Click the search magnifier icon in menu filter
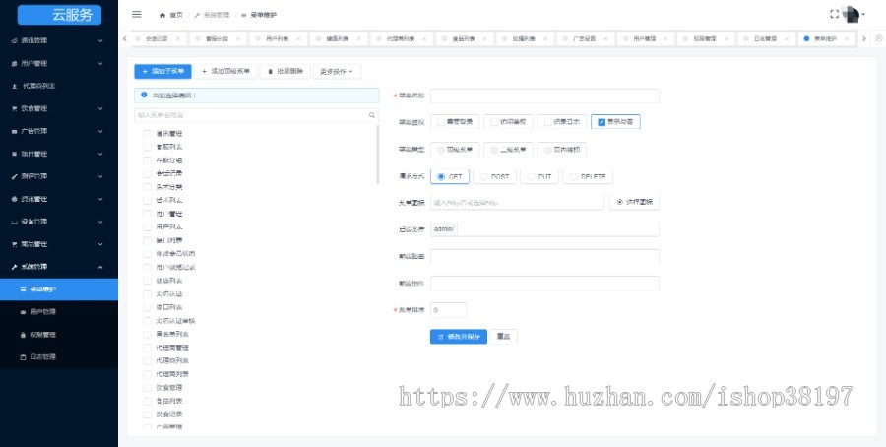 tap(372, 115)
